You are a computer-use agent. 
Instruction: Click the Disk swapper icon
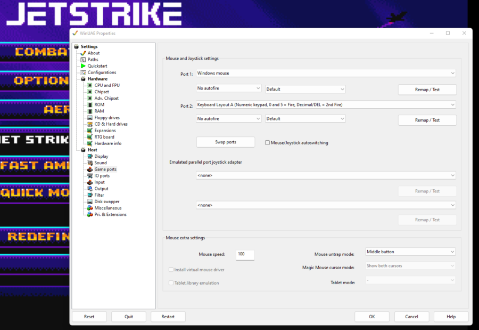point(90,202)
